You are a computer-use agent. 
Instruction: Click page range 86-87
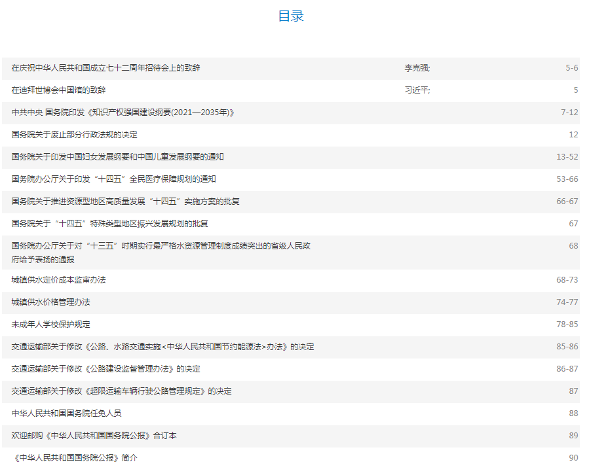pyautogui.click(x=567, y=369)
